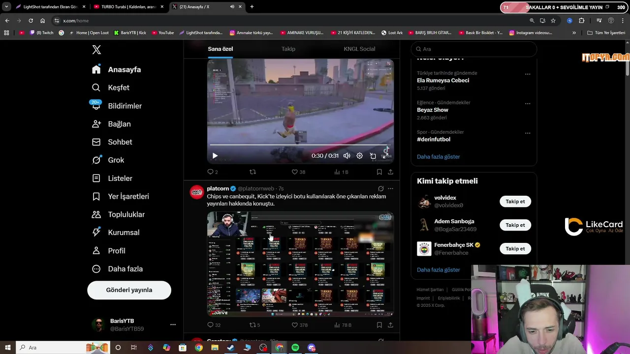Open Profil page
The height and width of the screenshot is (354, 630).
(109, 251)
